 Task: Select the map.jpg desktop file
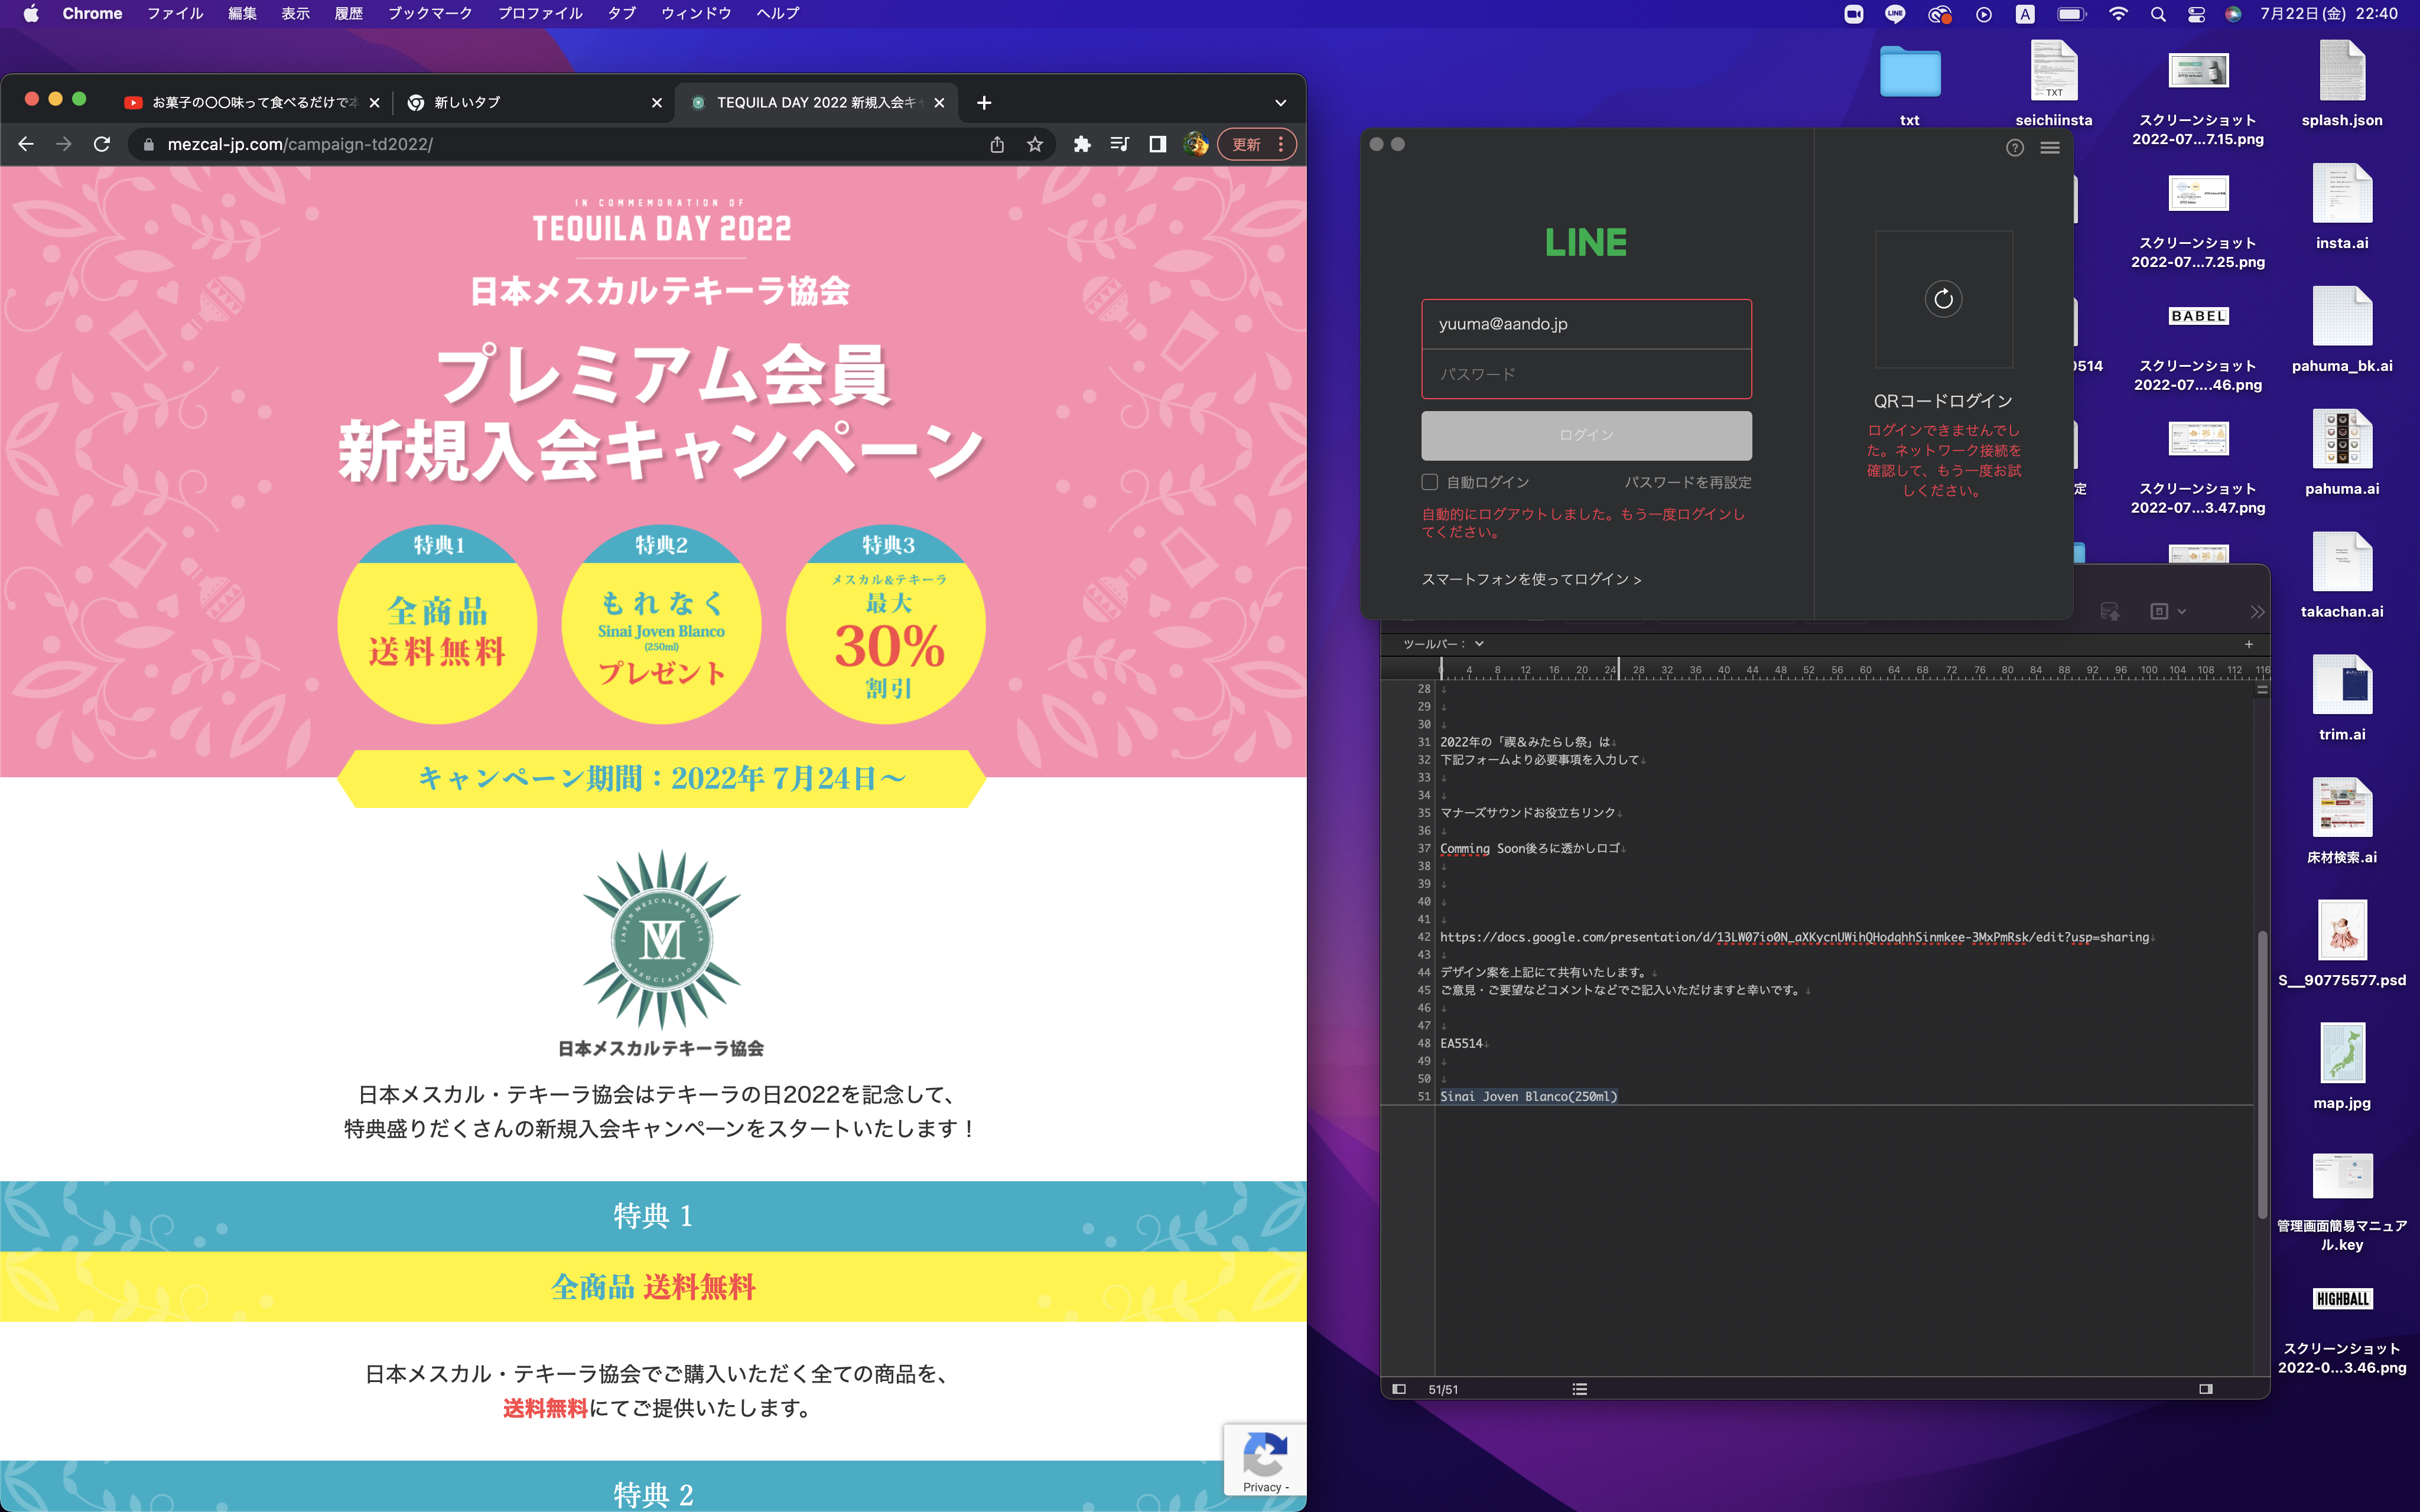click(x=2341, y=1066)
